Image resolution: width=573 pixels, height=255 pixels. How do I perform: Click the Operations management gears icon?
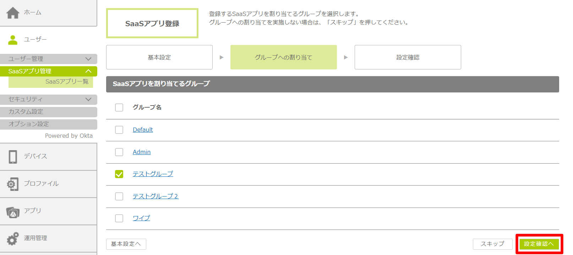click(13, 238)
